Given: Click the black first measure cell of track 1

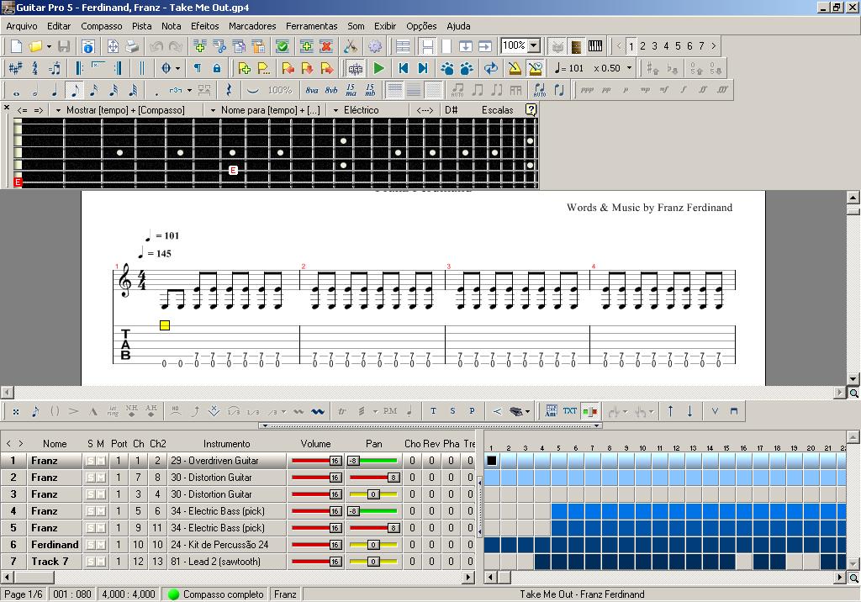Looking at the screenshot, I should [492, 461].
